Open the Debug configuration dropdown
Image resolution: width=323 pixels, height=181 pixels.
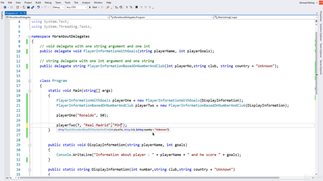point(58,7)
